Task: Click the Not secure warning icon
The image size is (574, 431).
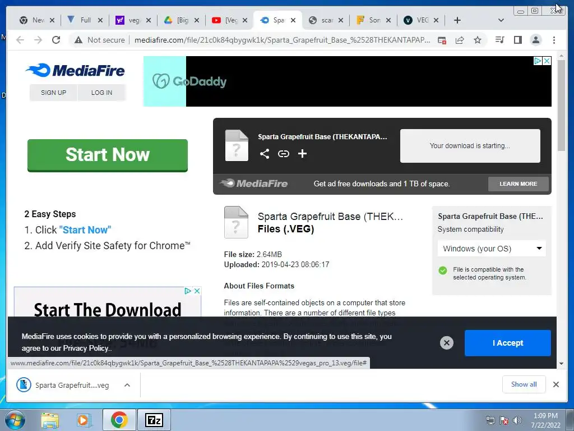Action: click(x=78, y=40)
